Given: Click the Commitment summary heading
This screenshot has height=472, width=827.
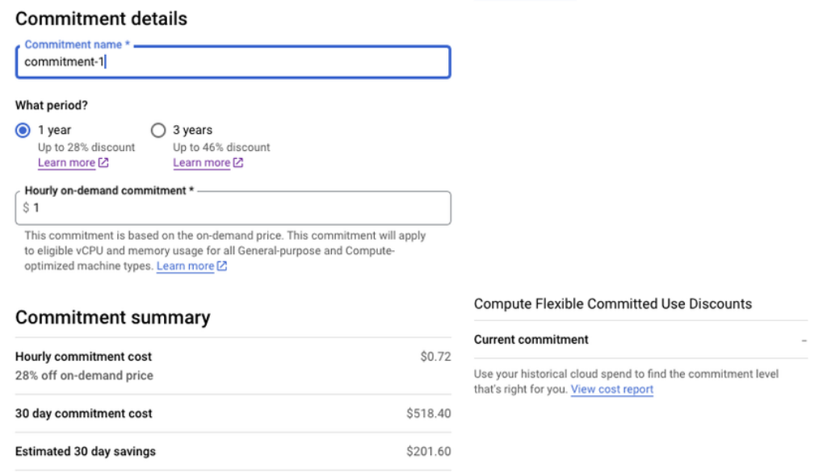Looking at the screenshot, I should pyautogui.click(x=112, y=318).
